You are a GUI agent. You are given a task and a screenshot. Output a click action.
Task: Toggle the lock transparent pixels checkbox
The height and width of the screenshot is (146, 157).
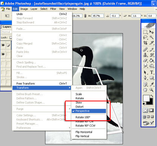[x=11, y=37]
